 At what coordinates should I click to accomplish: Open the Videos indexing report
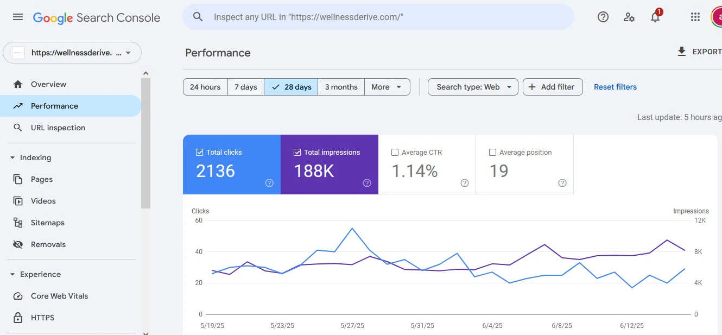point(71,201)
